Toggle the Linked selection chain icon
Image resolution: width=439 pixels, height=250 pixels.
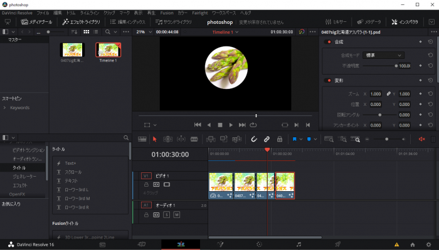tap(267, 139)
